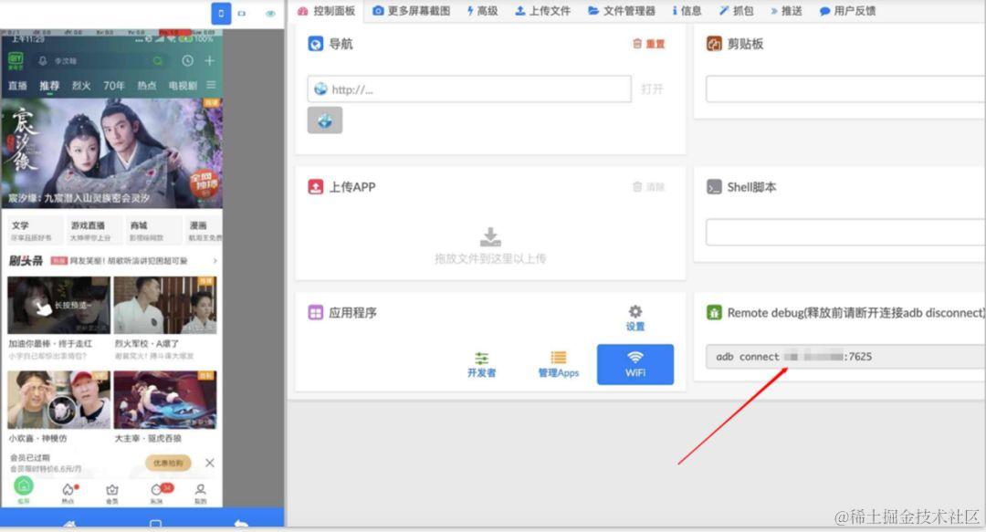Switch to the 高级 tab
The image size is (986, 532).
[482, 11]
